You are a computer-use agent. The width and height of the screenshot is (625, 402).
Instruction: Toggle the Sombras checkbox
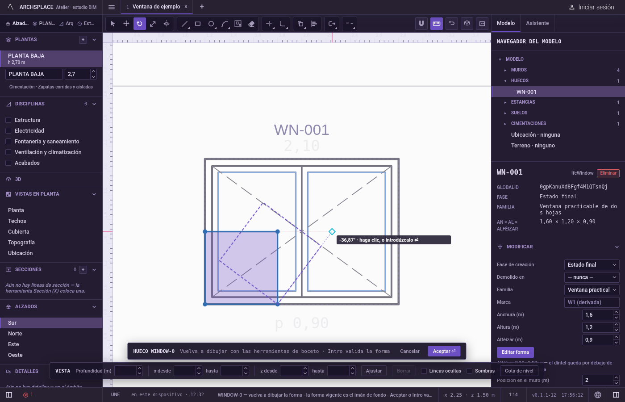click(470, 371)
